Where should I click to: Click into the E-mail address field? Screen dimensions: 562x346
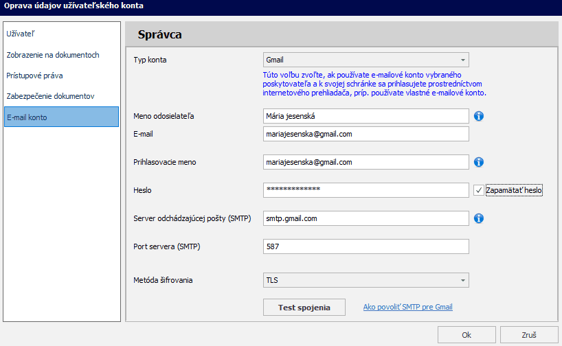(366, 134)
